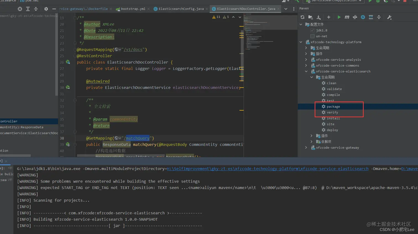Open /v1/docs mapping URL in code
This screenshot has height=234, width=418.
(133, 50)
